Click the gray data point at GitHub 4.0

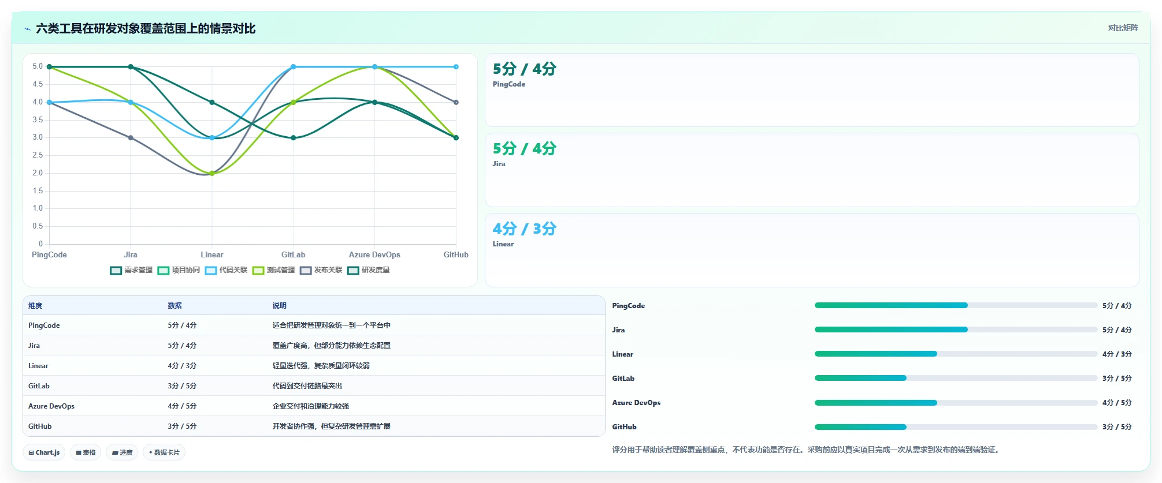click(456, 102)
